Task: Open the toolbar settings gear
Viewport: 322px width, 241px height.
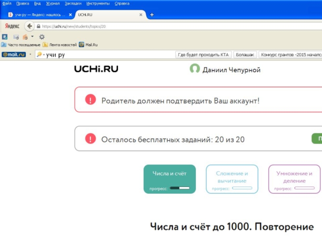Action: [x=42, y=37]
